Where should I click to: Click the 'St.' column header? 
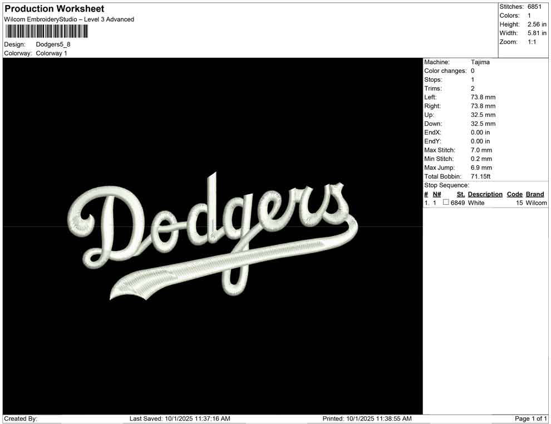coord(461,194)
